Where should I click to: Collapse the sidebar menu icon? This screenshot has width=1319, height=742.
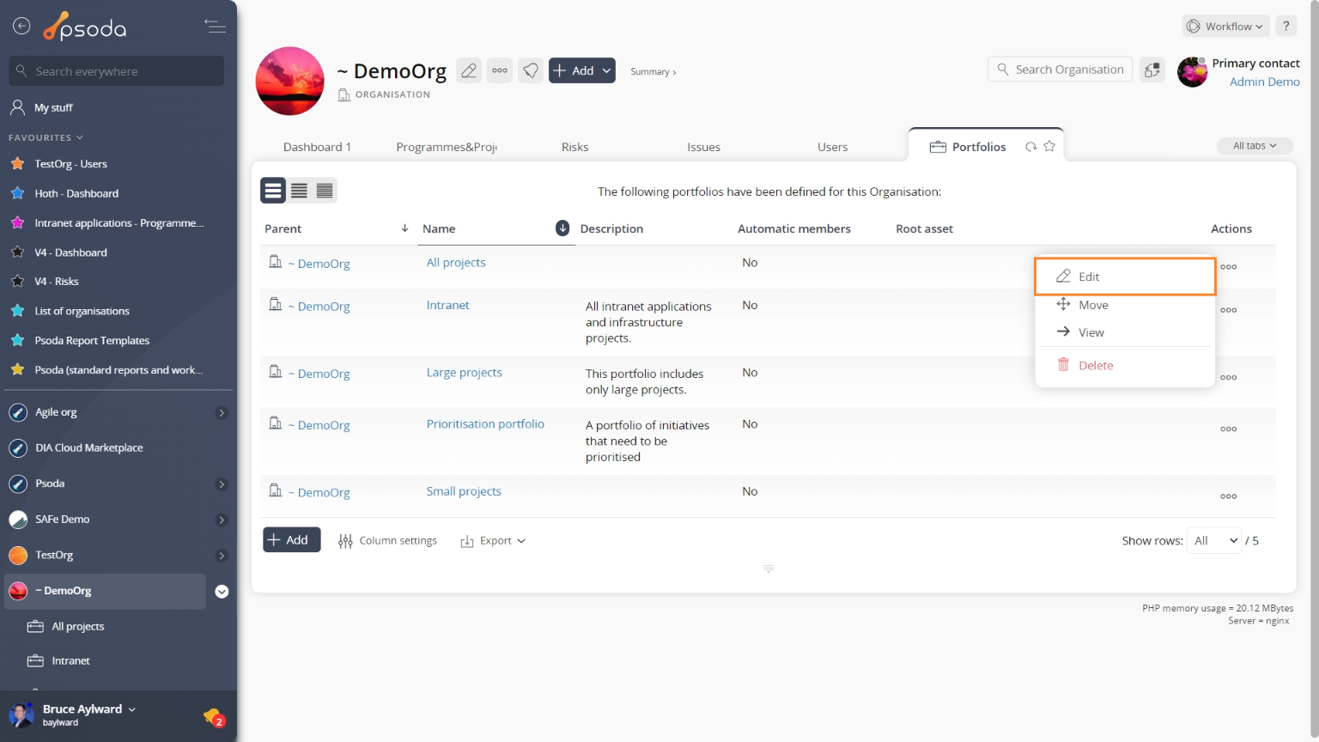[x=215, y=27]
